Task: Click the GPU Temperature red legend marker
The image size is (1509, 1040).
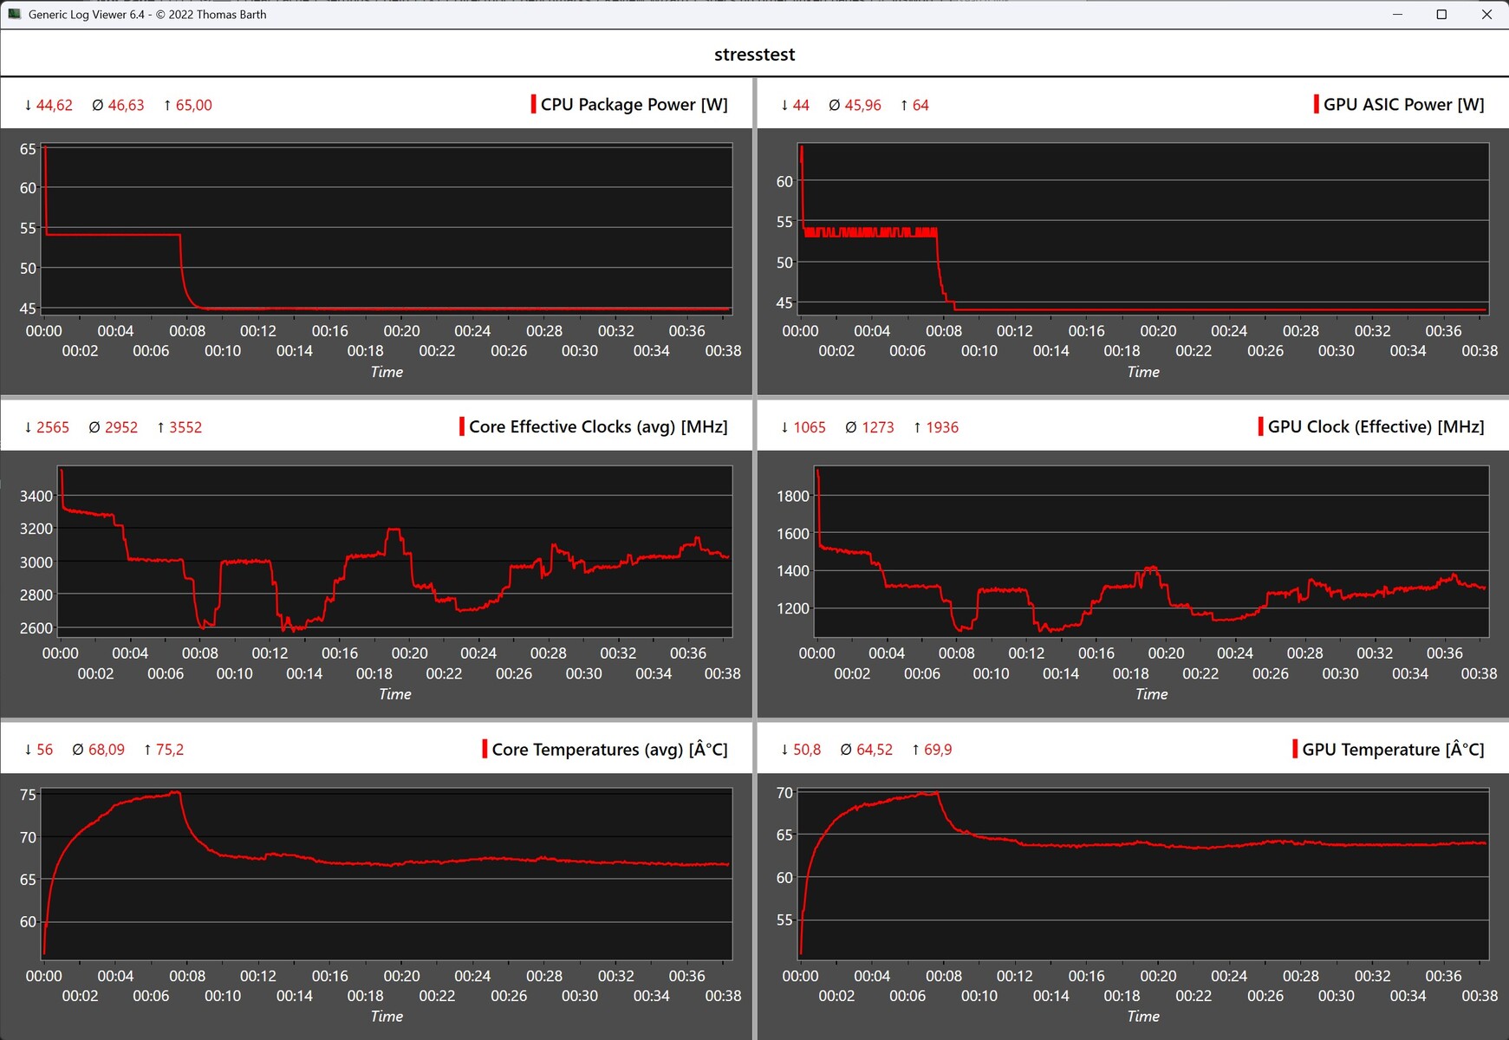Action: [1295, 749]
